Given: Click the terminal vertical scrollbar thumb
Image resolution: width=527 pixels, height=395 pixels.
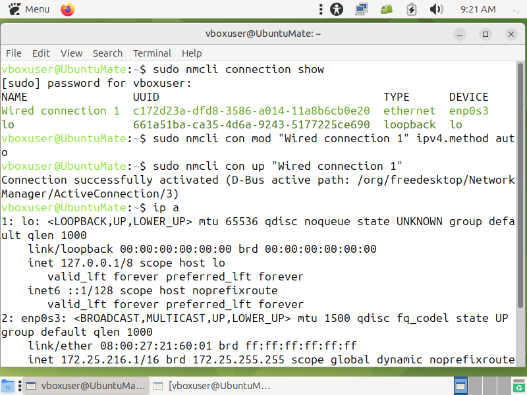Looking at the screenshot, I should [x=520, y=186].
